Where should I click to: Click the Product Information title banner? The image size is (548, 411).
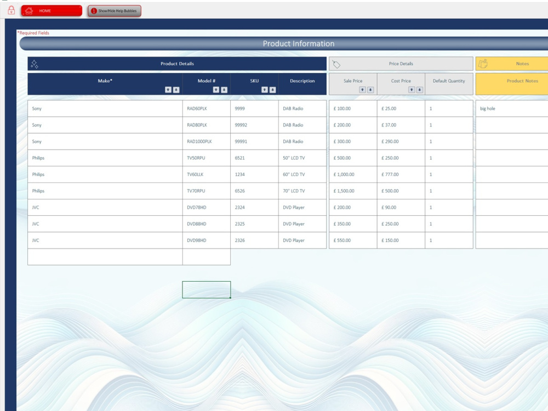[284, 44]
